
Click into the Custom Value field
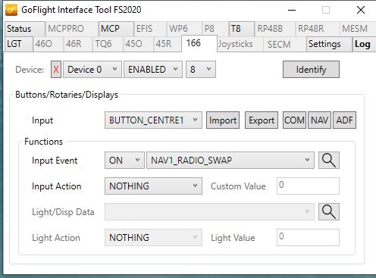(x=308, y=186)
